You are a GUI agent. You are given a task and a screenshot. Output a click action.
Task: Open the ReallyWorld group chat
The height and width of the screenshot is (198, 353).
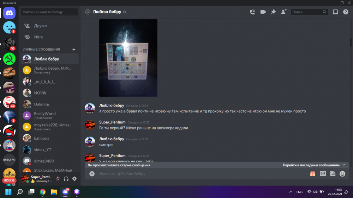pyautogui.click(x=50, y=115)
